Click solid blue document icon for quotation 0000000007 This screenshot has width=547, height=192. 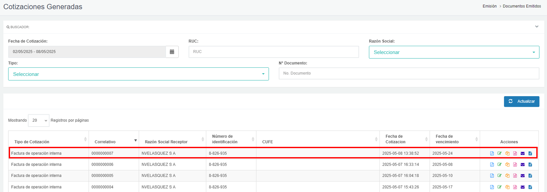pyautogui.click(x=530, y=153)
